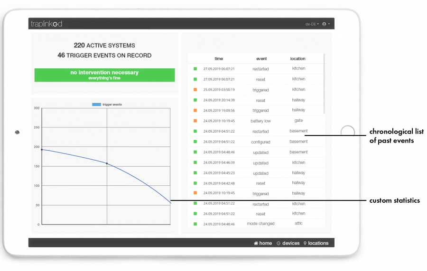Click timestamp 25.09.2019 03:50:19

pos(219,90)
